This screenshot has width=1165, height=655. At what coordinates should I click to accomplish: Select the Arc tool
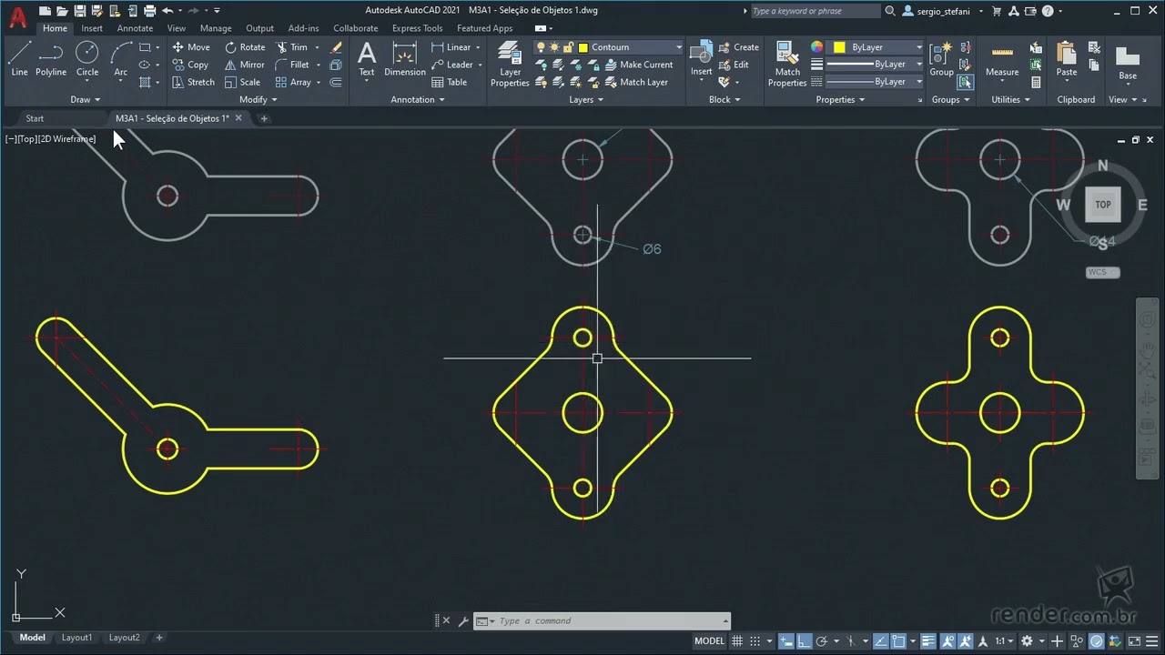coord(120,59)
